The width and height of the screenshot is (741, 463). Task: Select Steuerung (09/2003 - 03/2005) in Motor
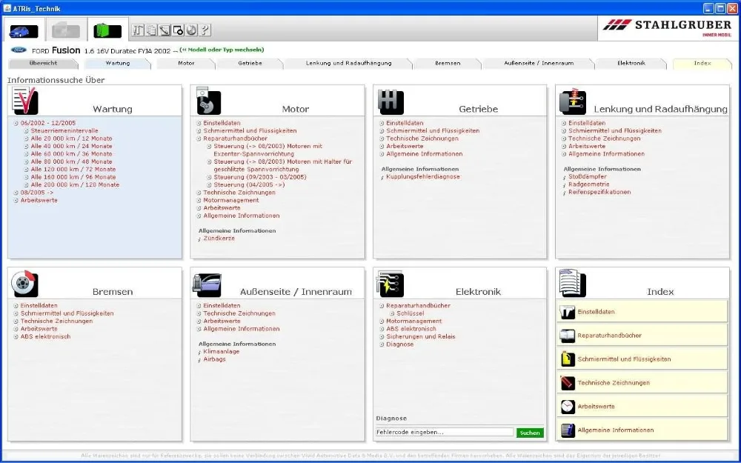point(260,177)
